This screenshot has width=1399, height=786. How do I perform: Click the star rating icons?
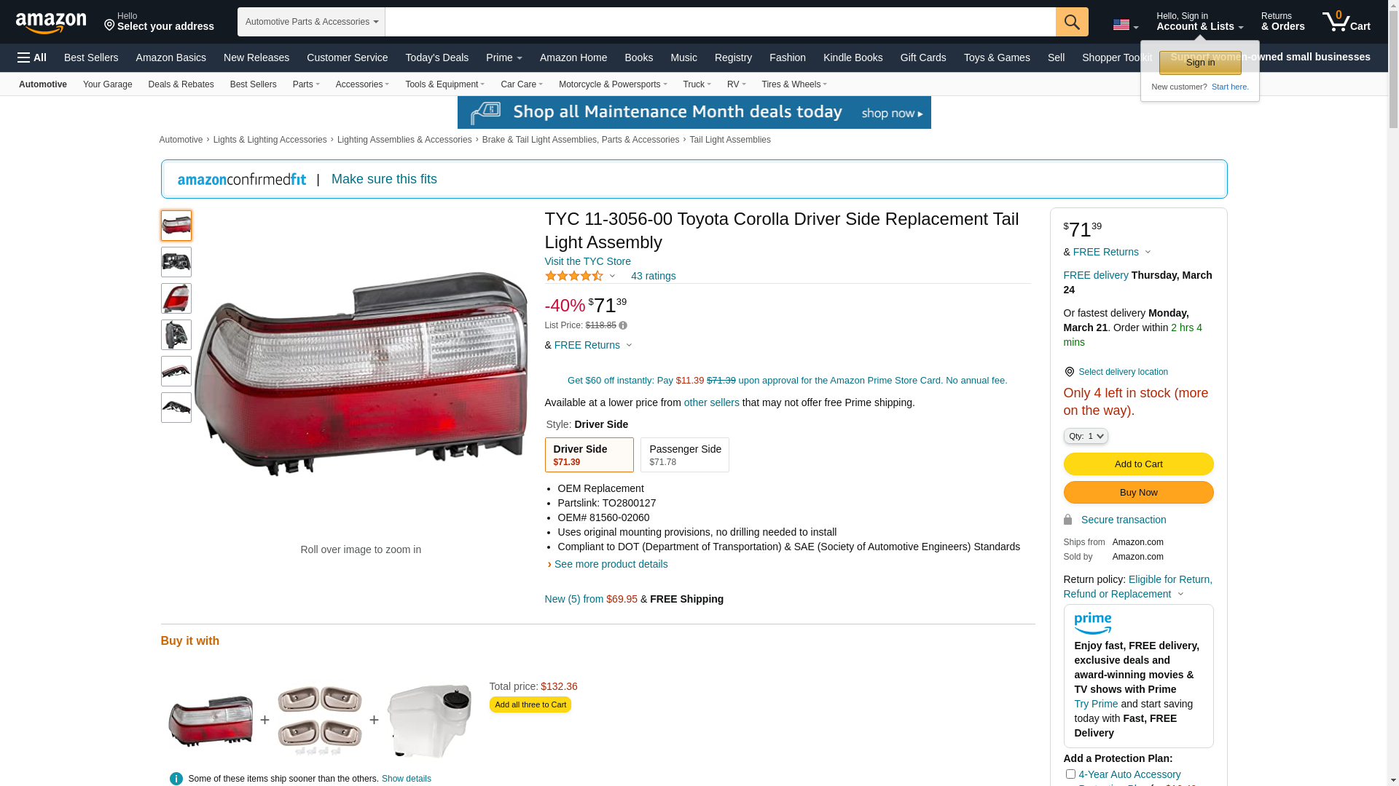pyautogui.click(x=574, y=276)
